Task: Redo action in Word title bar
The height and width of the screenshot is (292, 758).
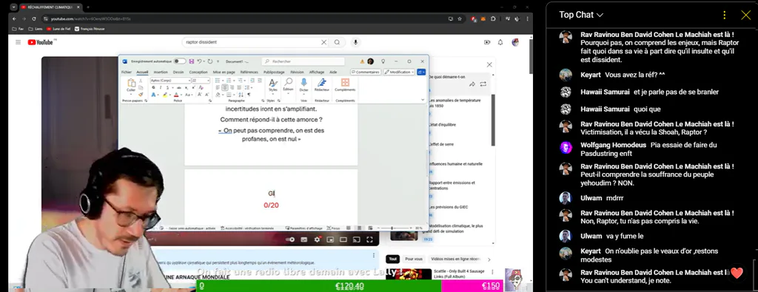Action: pyautogui.click(x=210, y=61)
